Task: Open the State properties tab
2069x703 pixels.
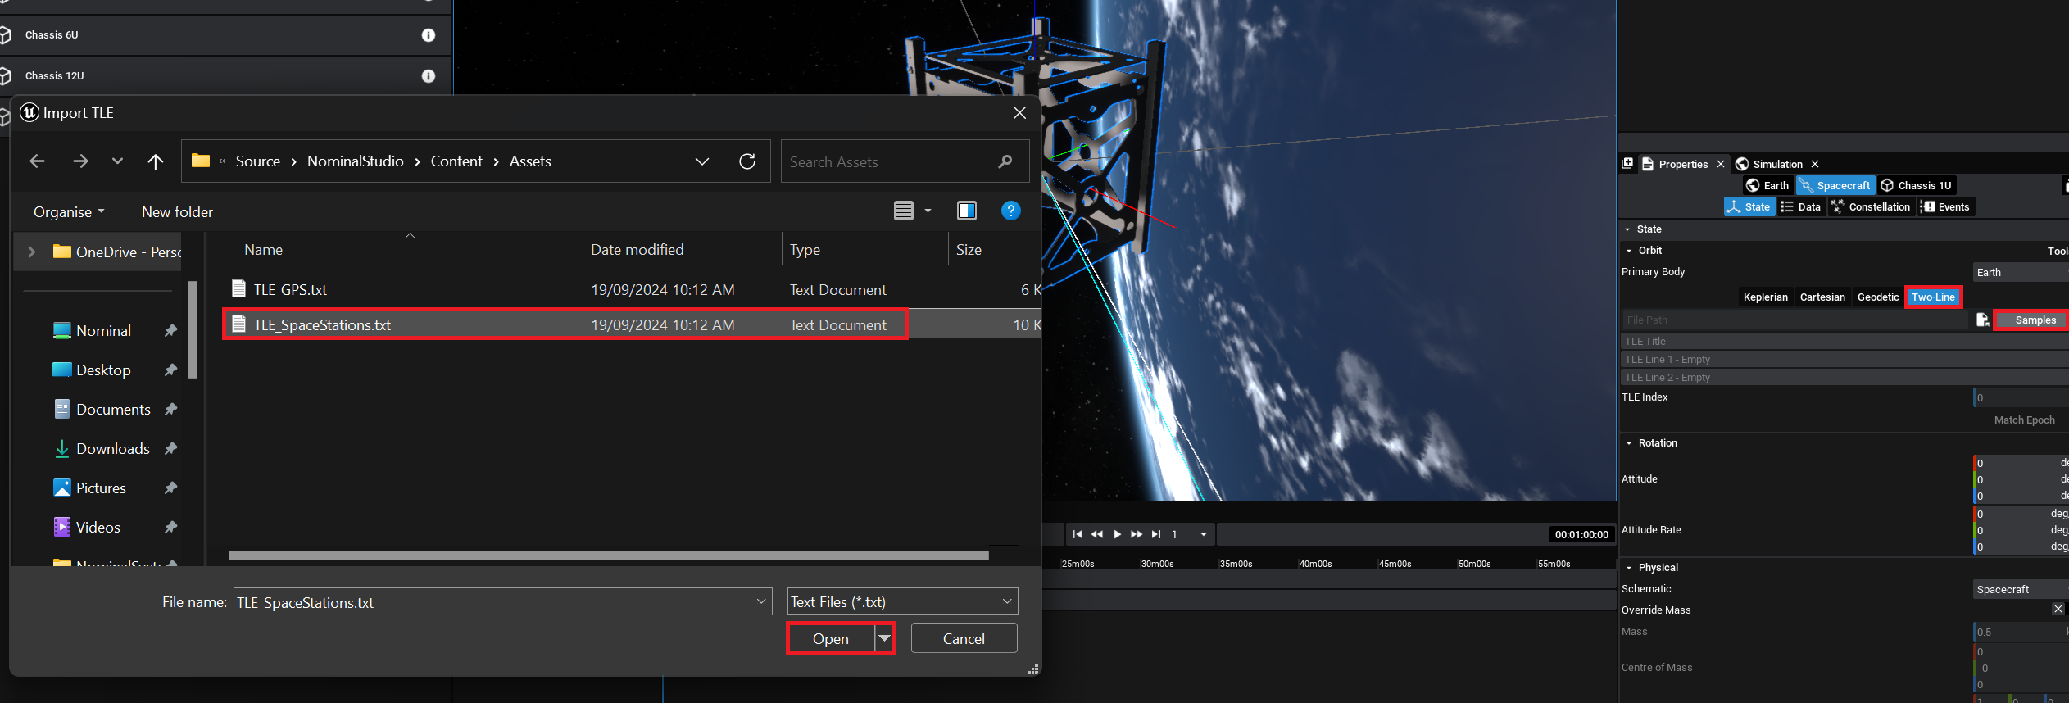Action: tap(1749, 206)
